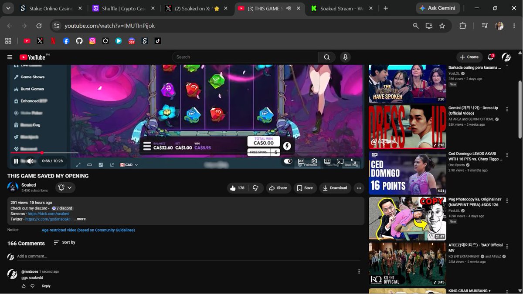
Task: Cast the video with the player cast icon
Action: (x=340, y=161)
